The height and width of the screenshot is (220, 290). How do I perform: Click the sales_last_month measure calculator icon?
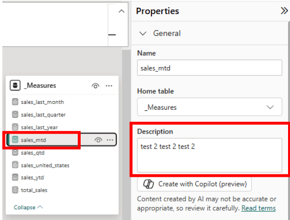point(15,102)
